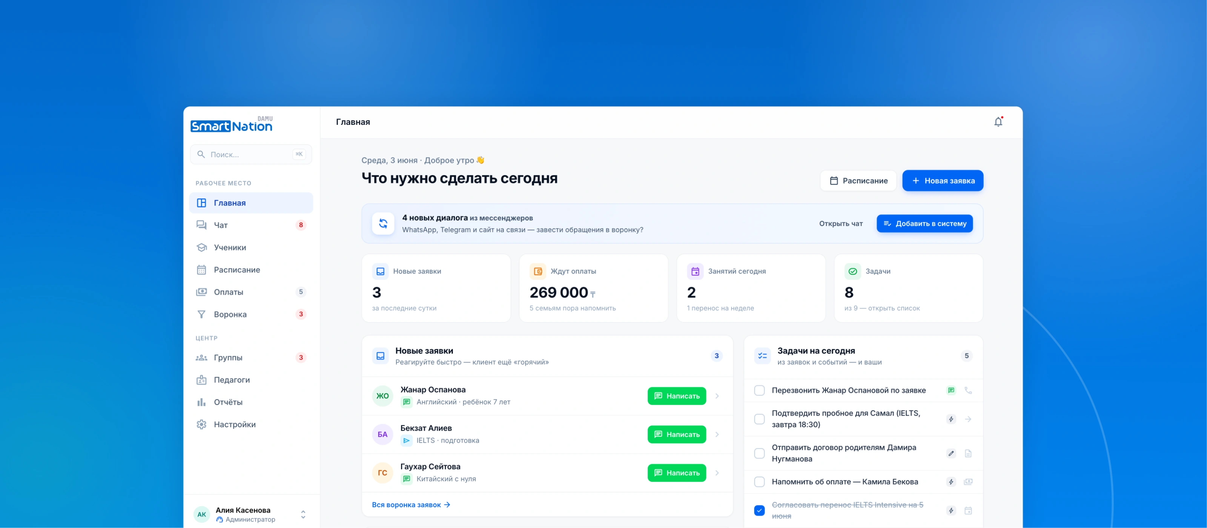Click the SmartNation logo
1207x528 pixels.
tap(232, 124)
